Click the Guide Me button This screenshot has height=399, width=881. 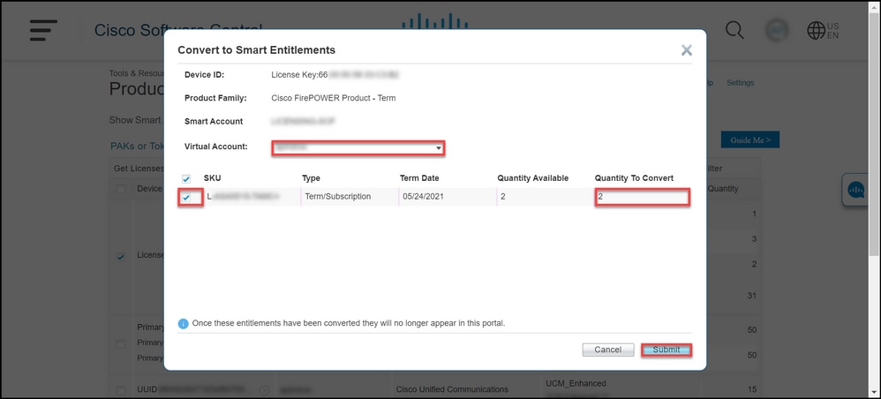749,140
